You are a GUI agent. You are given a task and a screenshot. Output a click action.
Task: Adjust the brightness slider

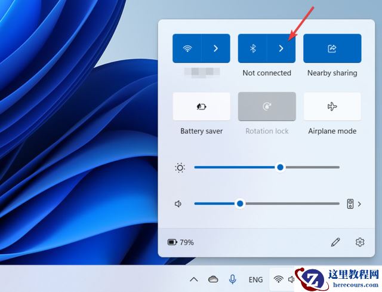[x=267, y=167]
